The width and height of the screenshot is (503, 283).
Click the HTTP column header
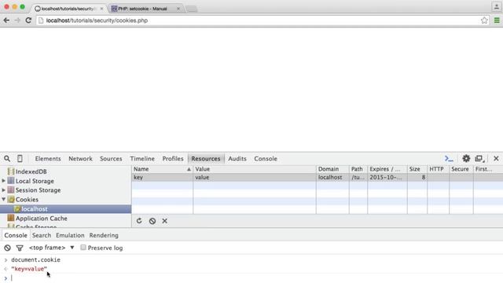pos(439,169)
